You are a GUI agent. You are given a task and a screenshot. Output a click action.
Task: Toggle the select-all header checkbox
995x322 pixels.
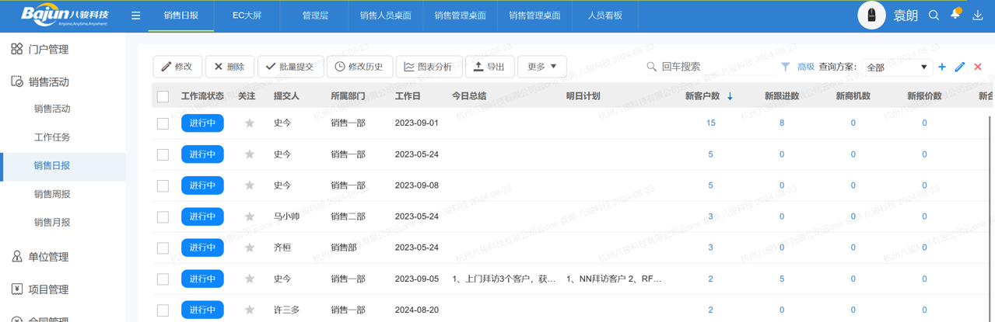(163, 96)
